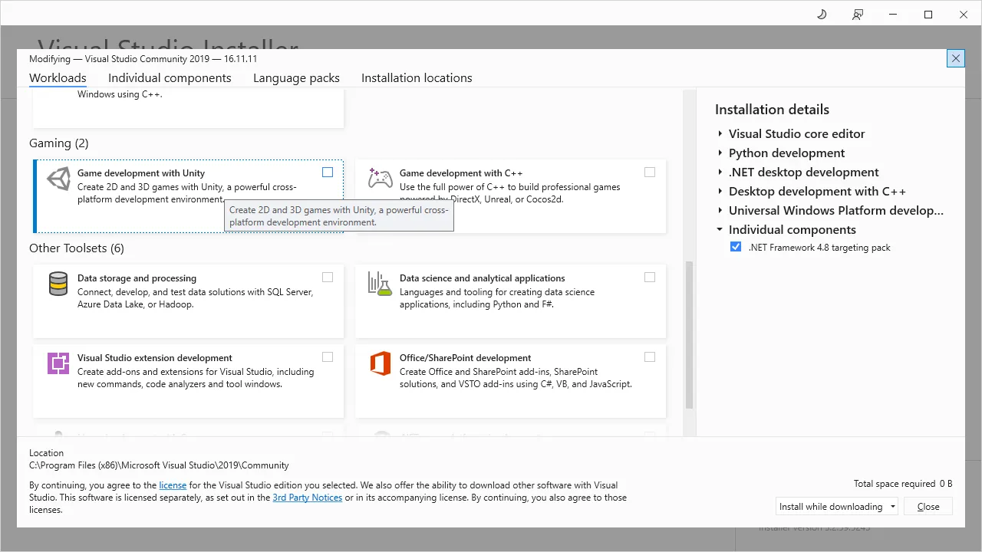Expand .NET desktop development details
982x552 pixels.
[x=720, y=172]
